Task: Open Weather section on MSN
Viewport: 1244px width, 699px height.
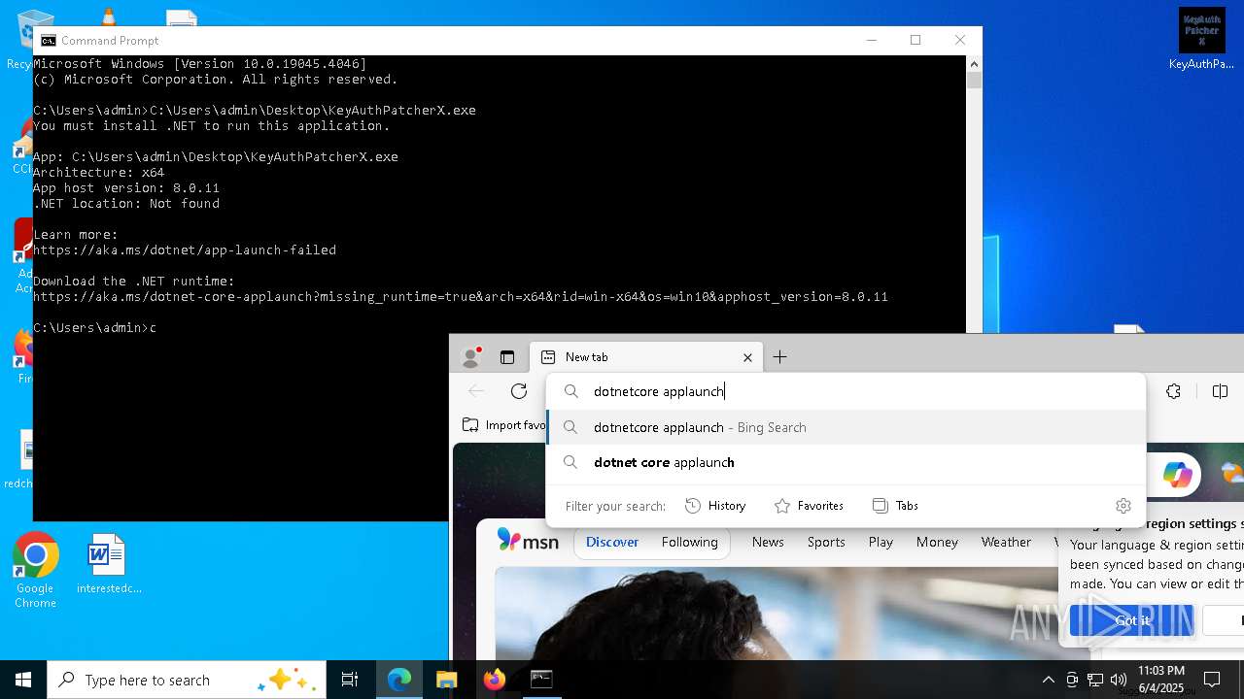Action: pyautogui.click(x=1006, y=543)
